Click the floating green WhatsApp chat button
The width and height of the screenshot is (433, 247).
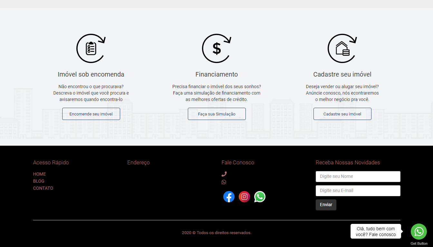tap(419, 232)
